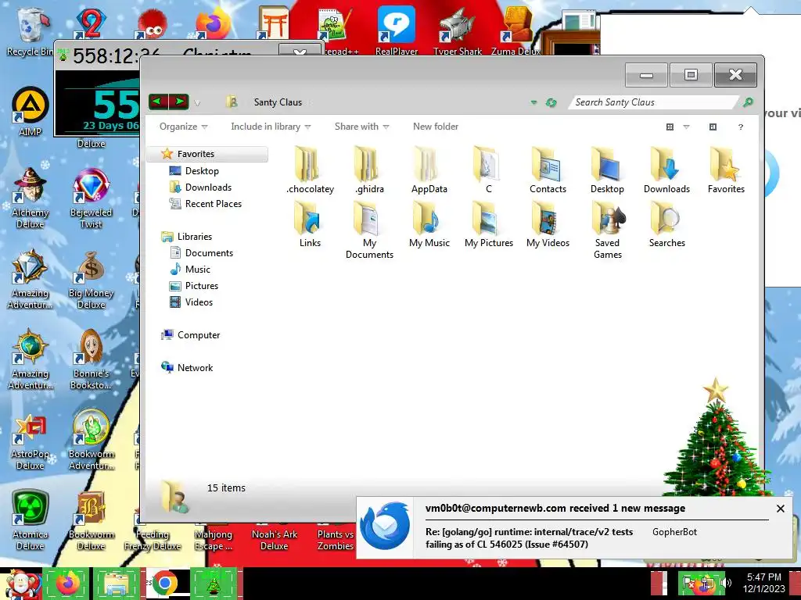Open the views options dropdown arrow

(686, 127)
